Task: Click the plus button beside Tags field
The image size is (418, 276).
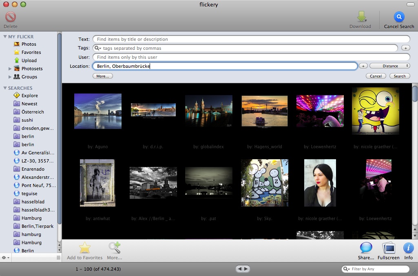Action: [405, 48]
